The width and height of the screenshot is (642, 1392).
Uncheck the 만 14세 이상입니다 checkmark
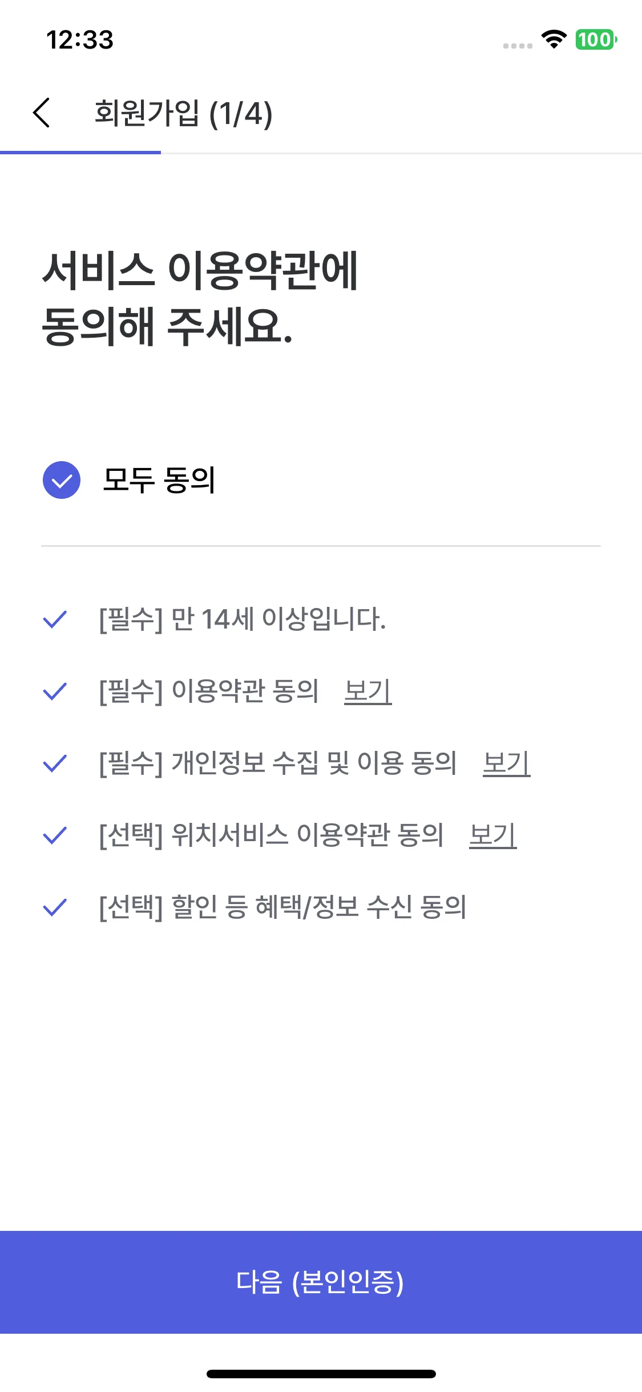point(55,619)
